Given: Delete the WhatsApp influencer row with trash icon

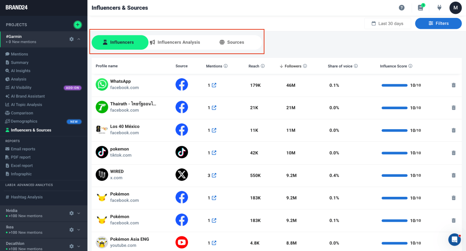Looking at the screenshot, I should tap(453, 85).
